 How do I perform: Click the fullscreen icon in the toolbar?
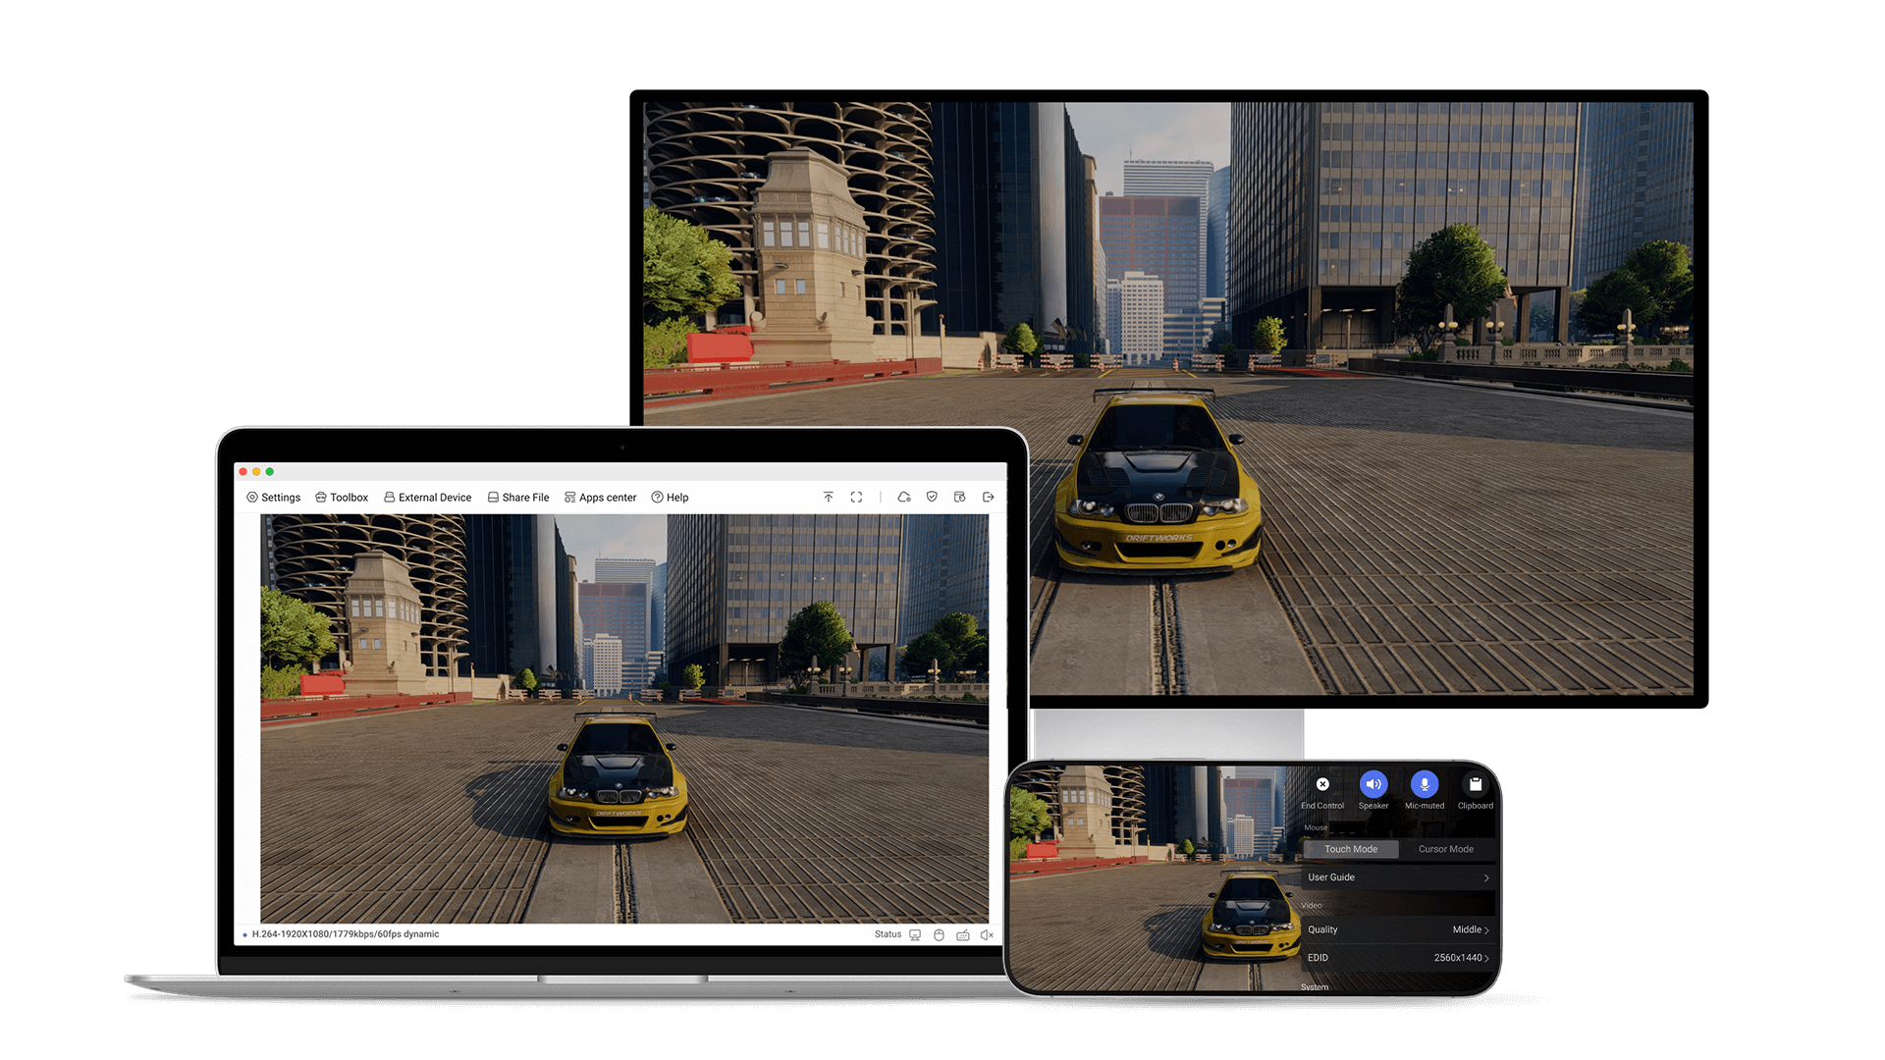(x=856, y=498)
